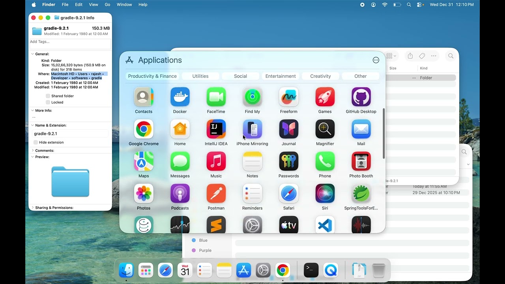505x284 pixels.
Task: Open the Games app
Action: click(325, 97)
